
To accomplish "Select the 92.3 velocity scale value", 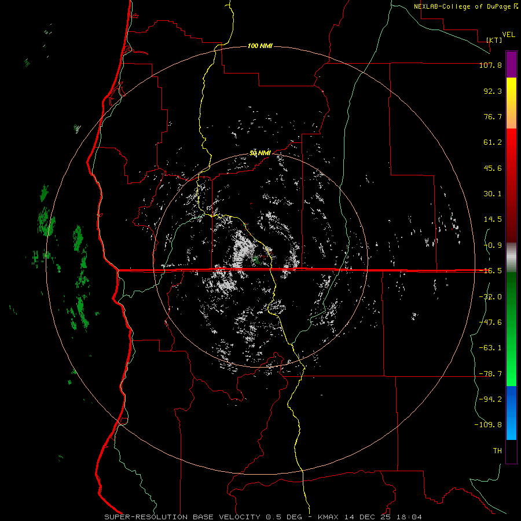I will pyautogui.click(x=493, y=91).
